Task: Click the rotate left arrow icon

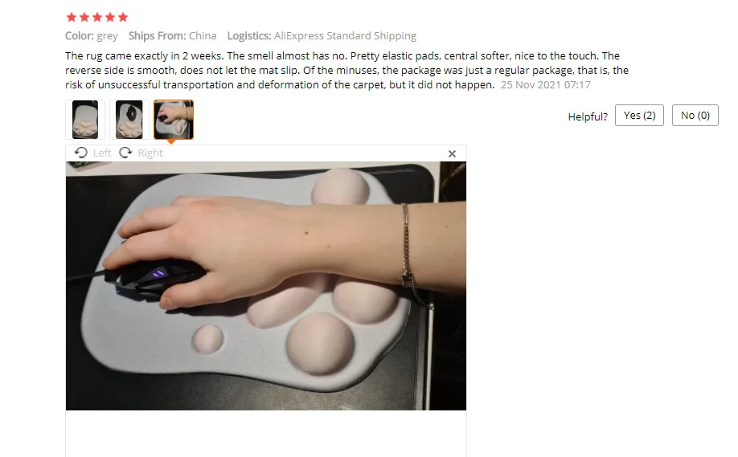Action: pyautogui.click(x=81, y=153)
